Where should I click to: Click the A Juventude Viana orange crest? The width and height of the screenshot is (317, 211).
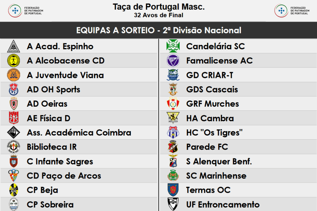click(14, 75)
